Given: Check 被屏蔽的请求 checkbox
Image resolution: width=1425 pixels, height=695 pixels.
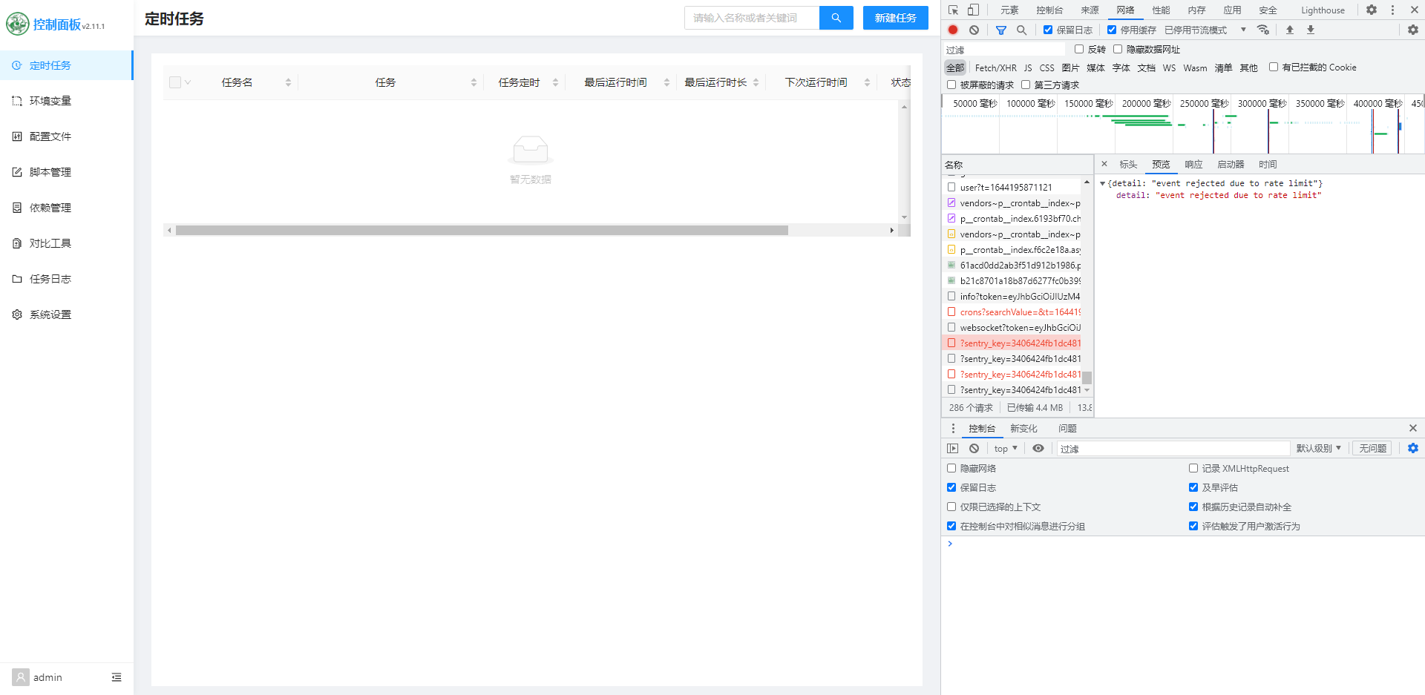Looking at the screenshot, I should 951,85.
